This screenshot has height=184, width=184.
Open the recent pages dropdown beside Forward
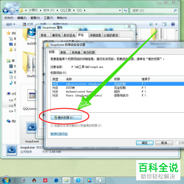pyautogui.click(x=17, y=11)
